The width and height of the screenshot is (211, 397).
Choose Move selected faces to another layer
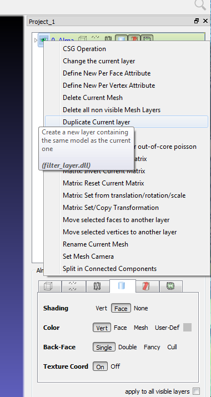(127, 220)
